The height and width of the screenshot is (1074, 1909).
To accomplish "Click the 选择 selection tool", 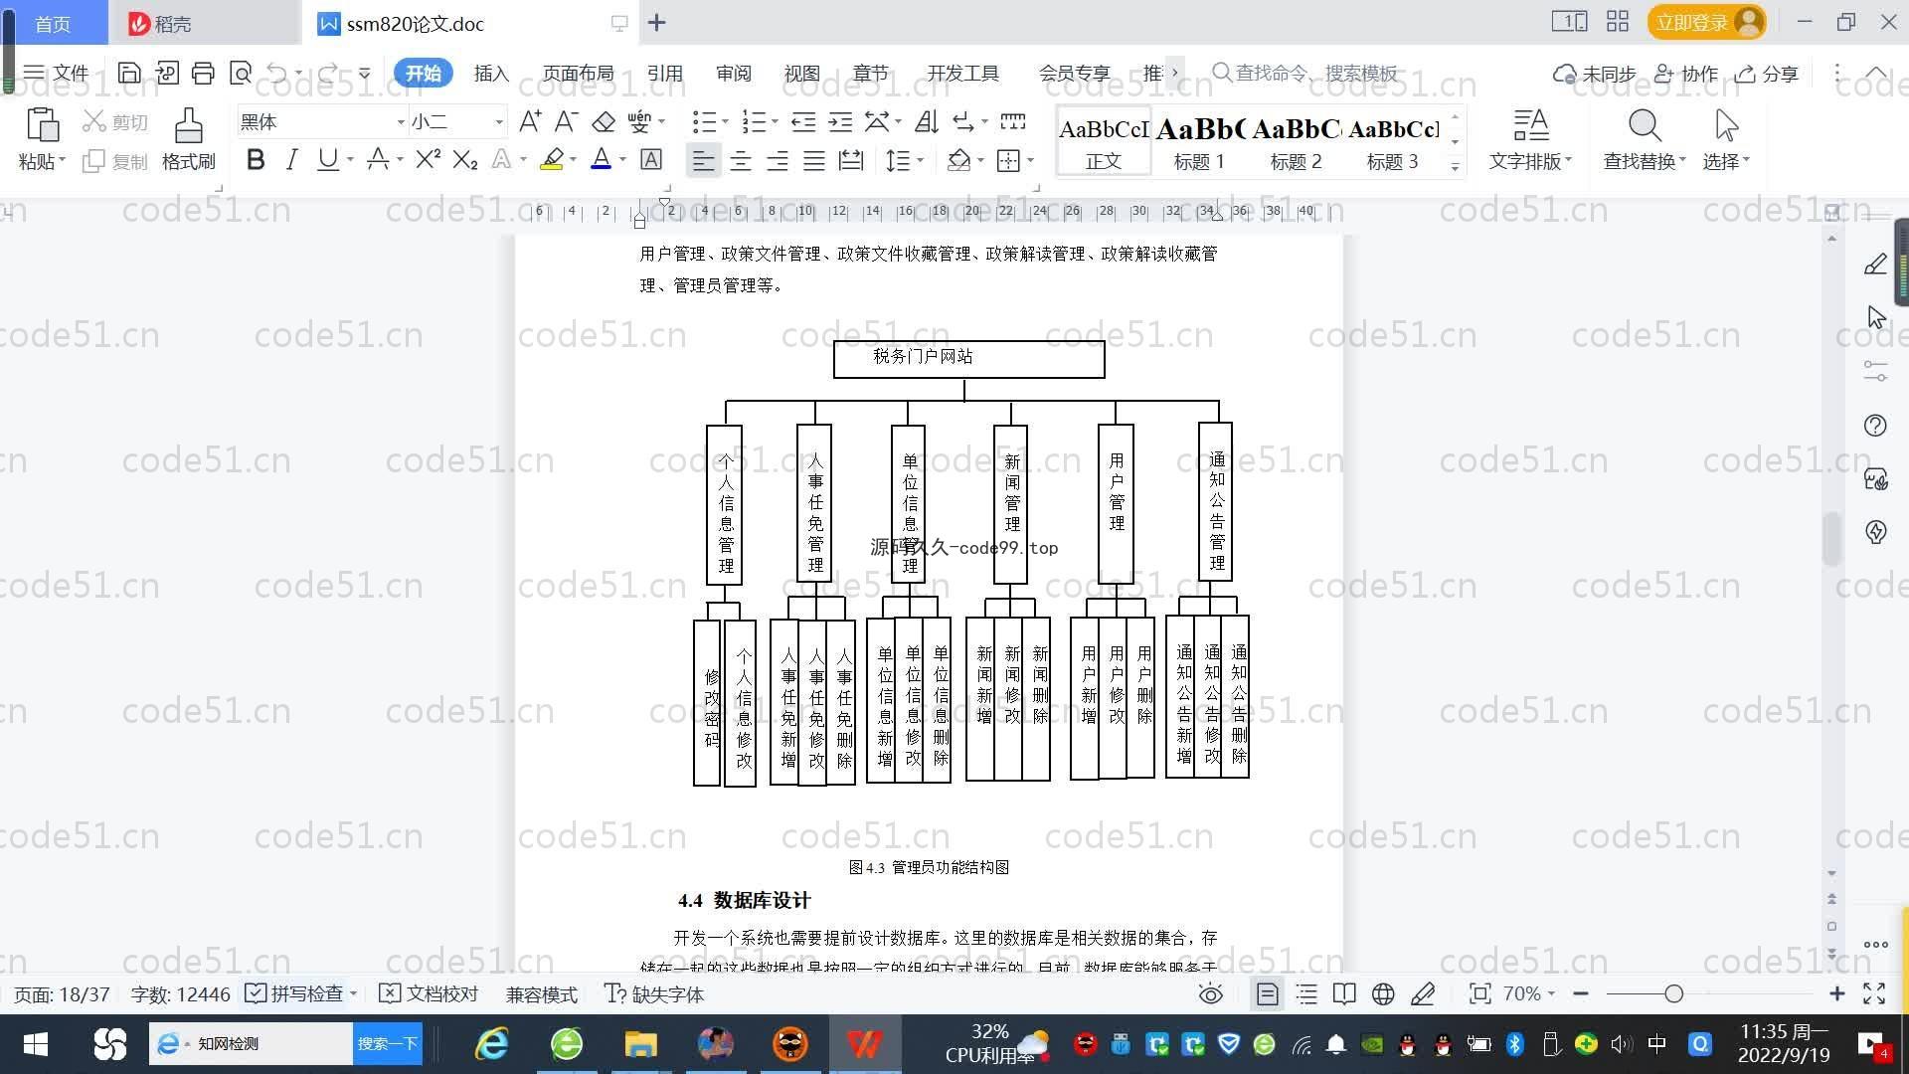I will pos(1726,139).
